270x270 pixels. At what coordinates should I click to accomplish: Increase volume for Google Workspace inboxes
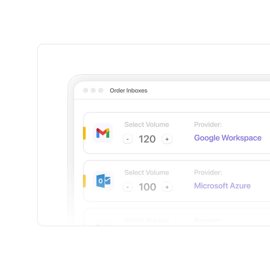167,139
